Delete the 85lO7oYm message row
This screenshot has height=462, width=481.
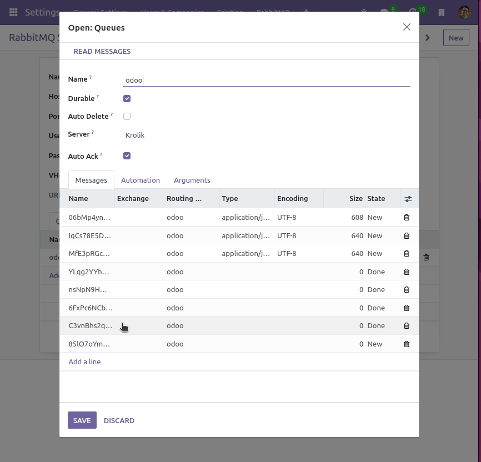click(407, 344)
